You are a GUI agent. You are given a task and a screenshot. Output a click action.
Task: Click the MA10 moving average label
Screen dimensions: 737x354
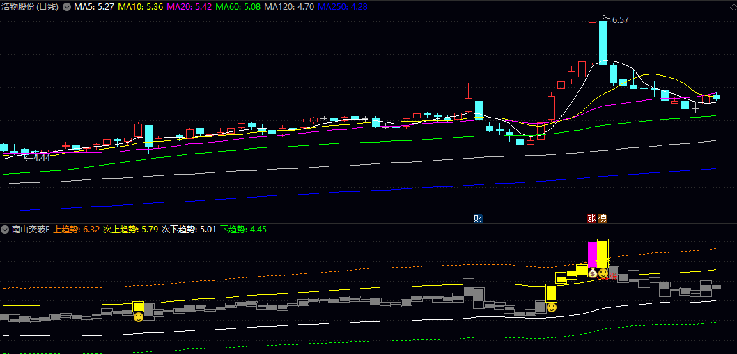[139, 6]
